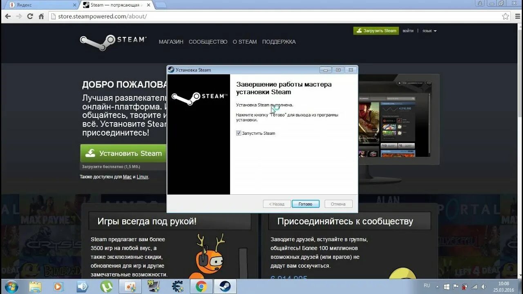Click the Chrome back arrow
The width and height of the screenshot is (523, 294).
(x=8, y=16)
